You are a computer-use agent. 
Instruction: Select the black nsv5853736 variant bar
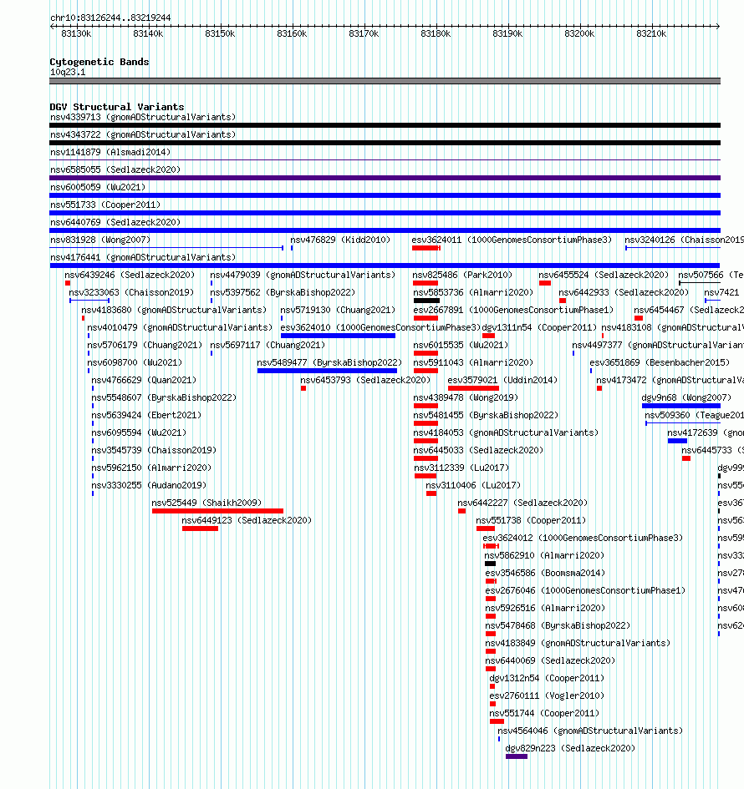(x=426, y=301)
